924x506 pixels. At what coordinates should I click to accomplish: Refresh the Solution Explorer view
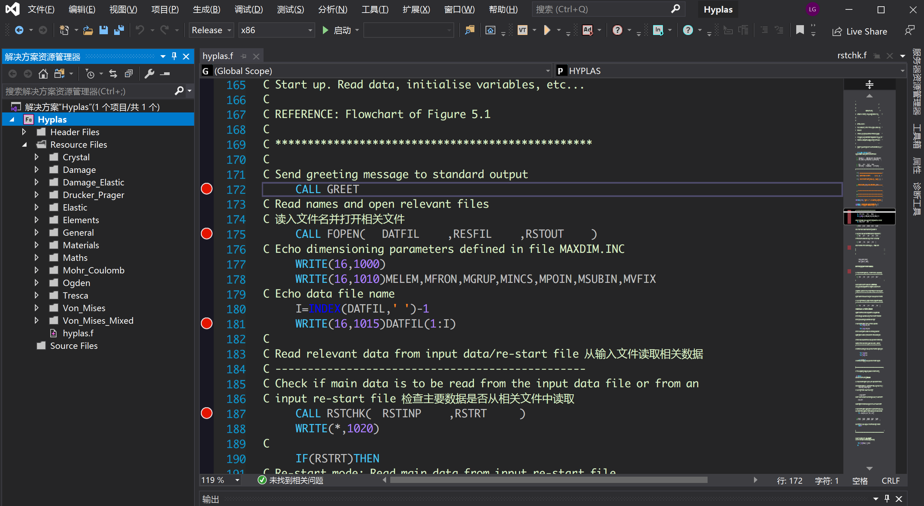click(113, 73)
